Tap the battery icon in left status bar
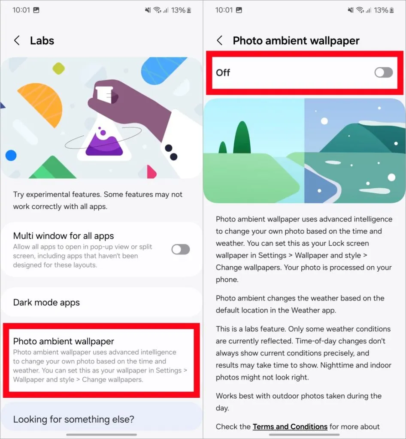Screen dimensions: 406x439 coord(189,10)
